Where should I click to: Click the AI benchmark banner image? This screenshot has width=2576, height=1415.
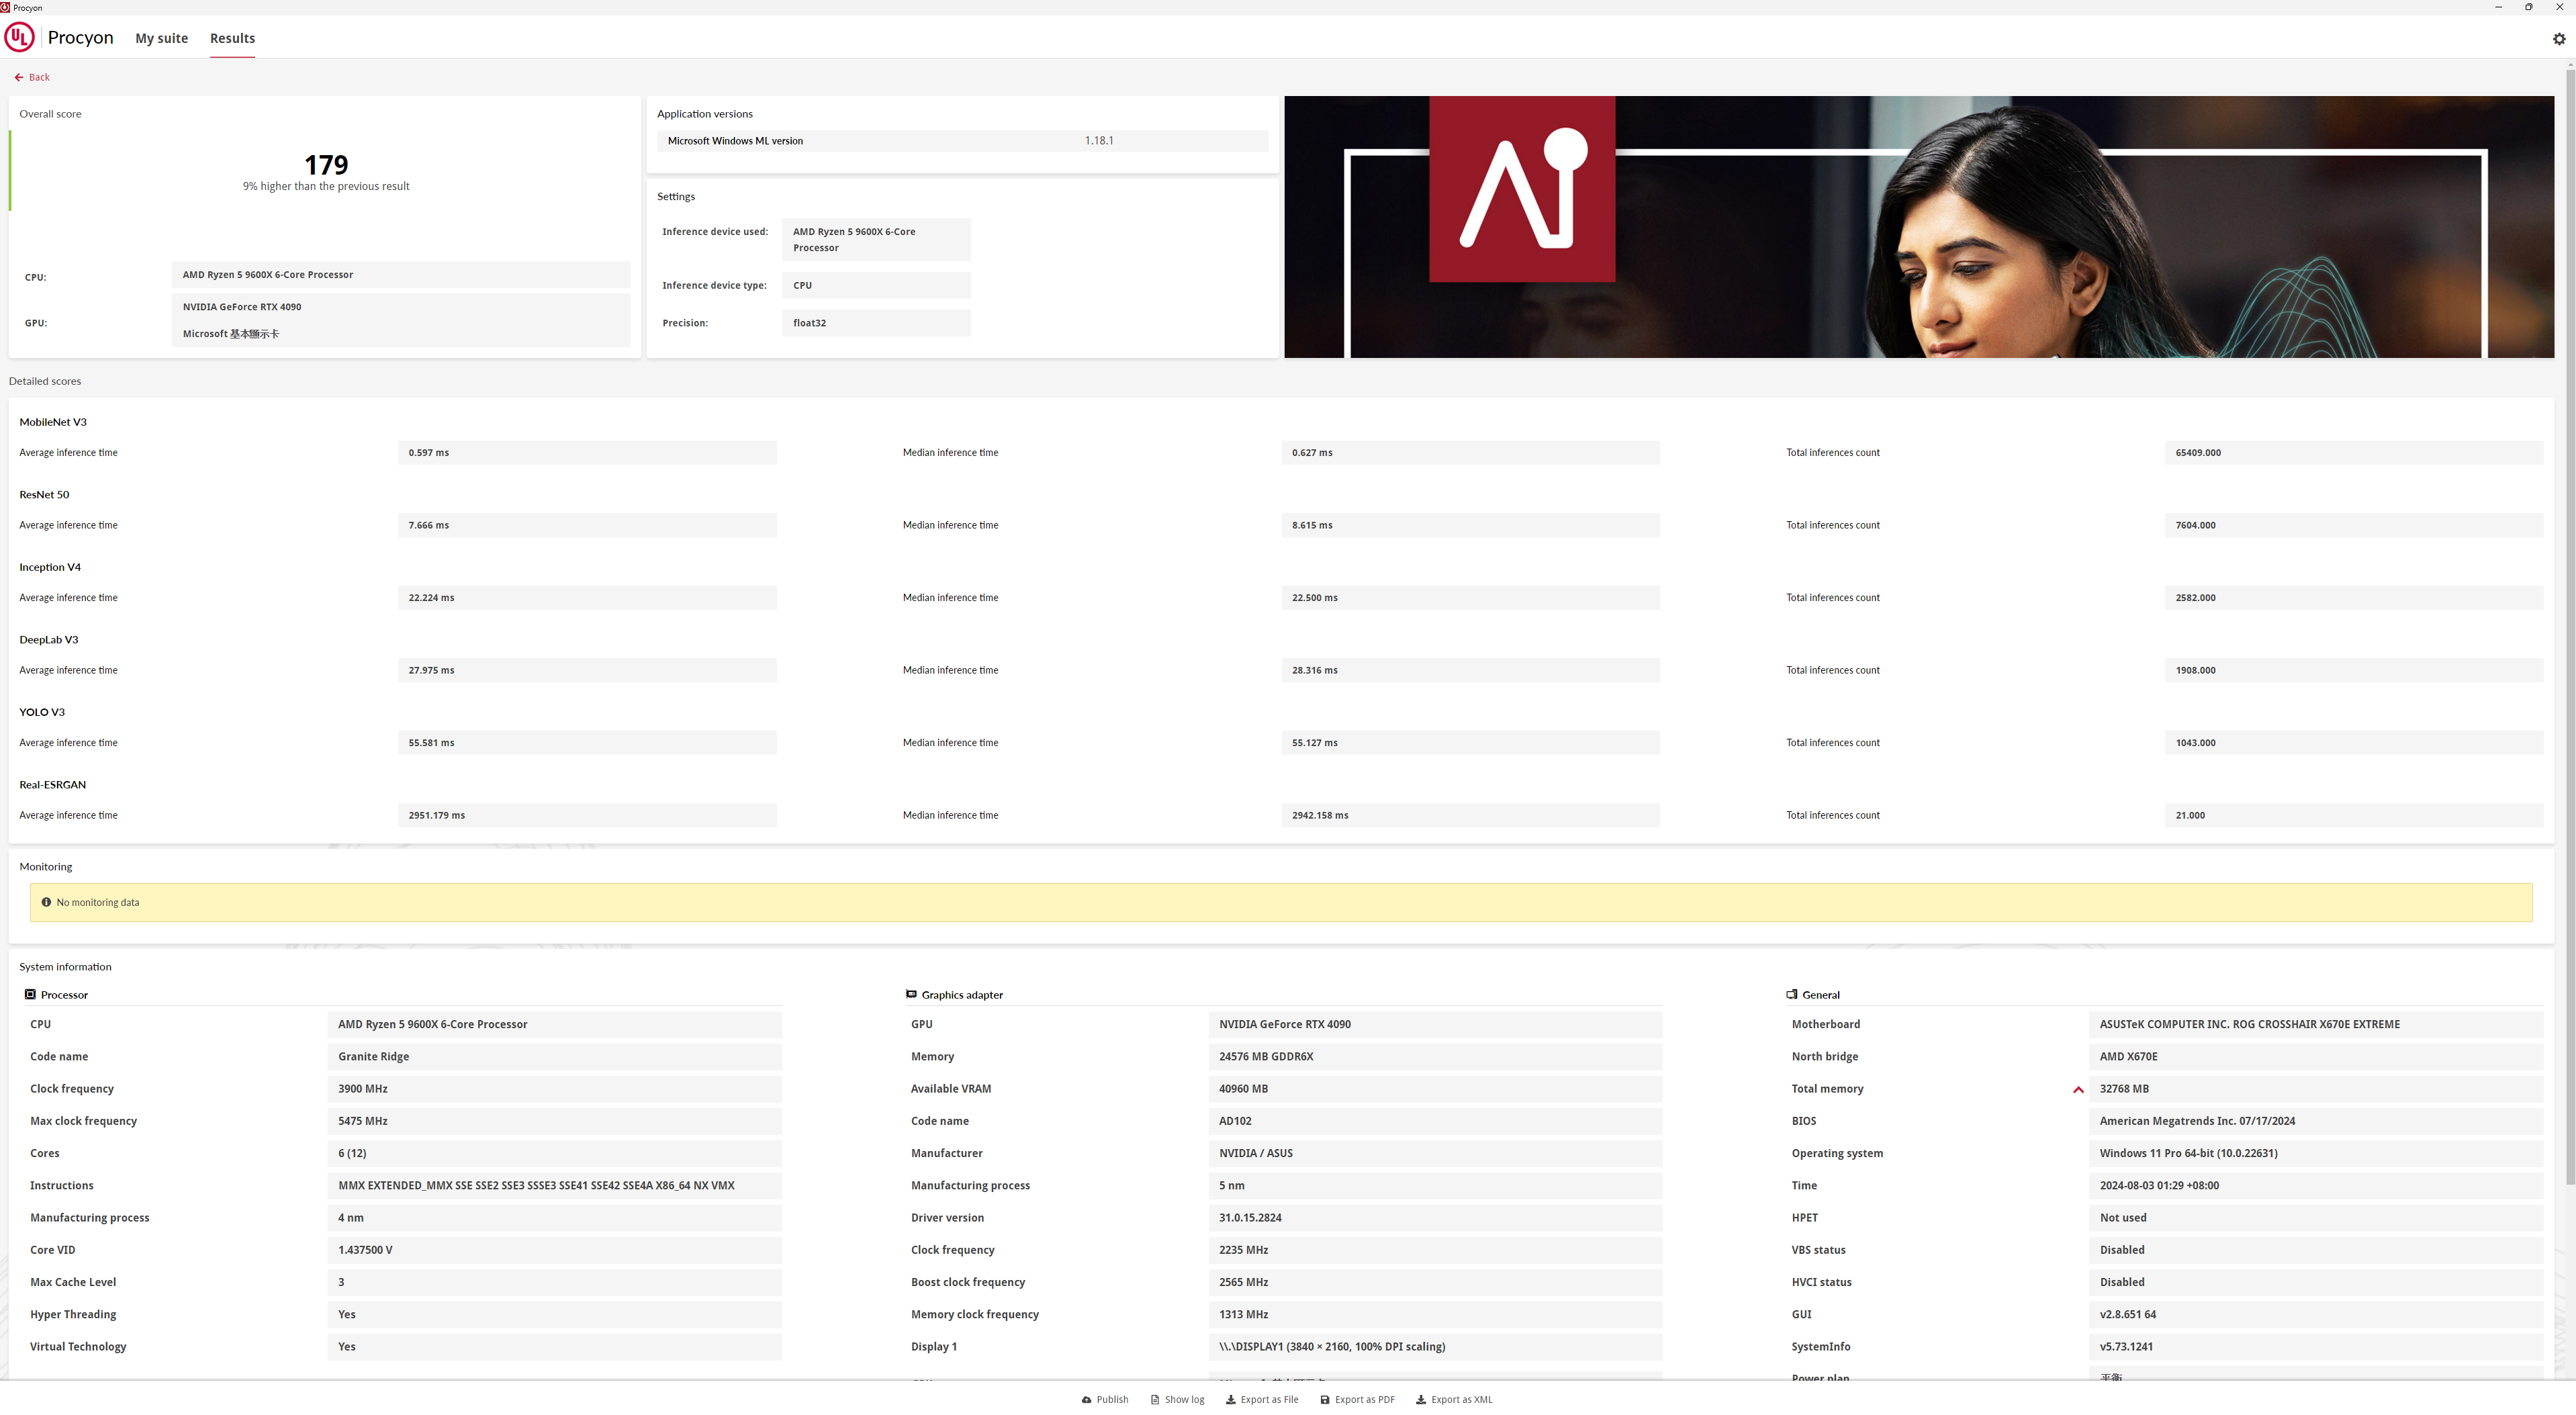point(1919,227)
